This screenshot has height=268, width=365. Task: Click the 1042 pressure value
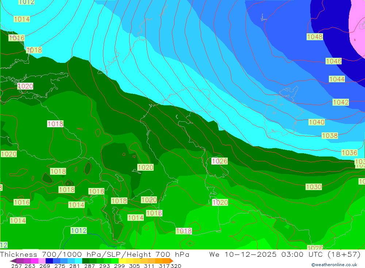[341, 102]
